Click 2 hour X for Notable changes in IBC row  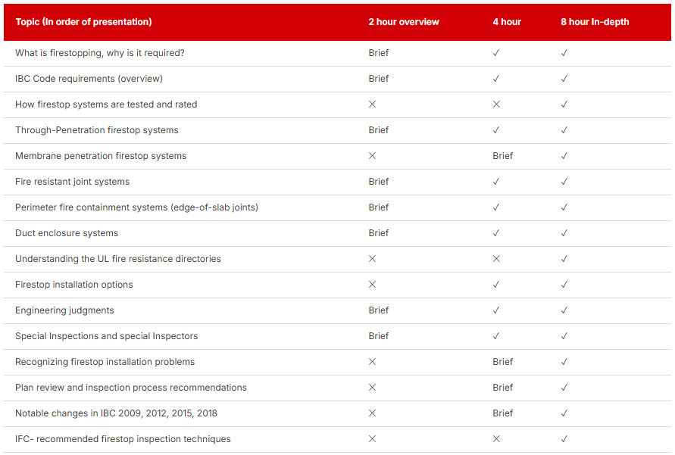point(372,413)
